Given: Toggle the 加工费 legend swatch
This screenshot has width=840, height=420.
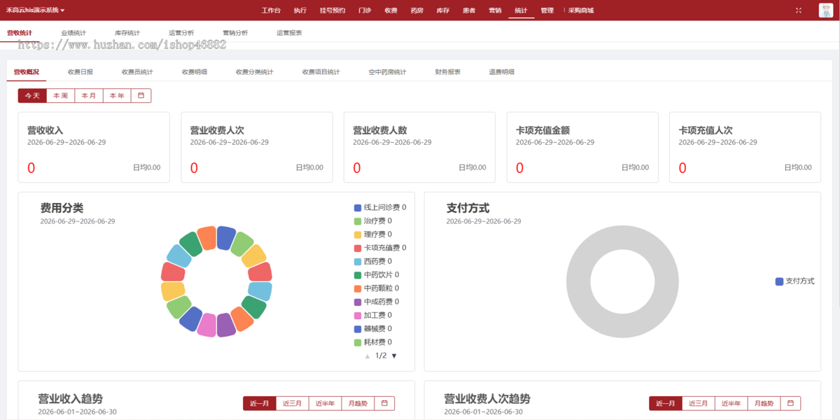Looking at the screenshot, I should point(358,316).
